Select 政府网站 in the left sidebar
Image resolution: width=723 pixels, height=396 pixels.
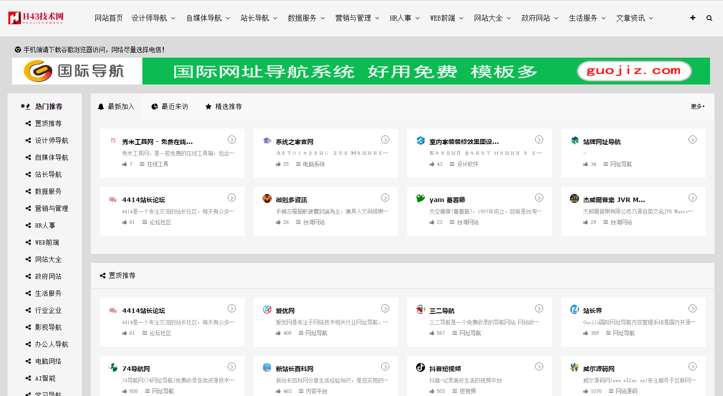pyautogui.click(x=48, y=276)
